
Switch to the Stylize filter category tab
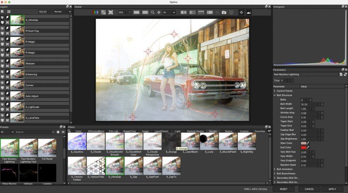(x=229, y=131)
